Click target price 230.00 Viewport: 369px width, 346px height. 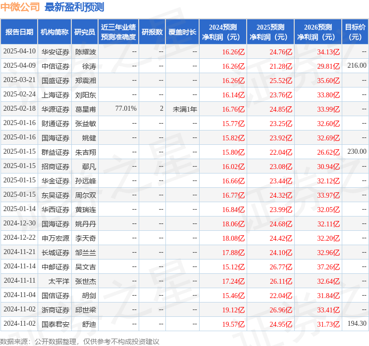[x=357, y=152]
